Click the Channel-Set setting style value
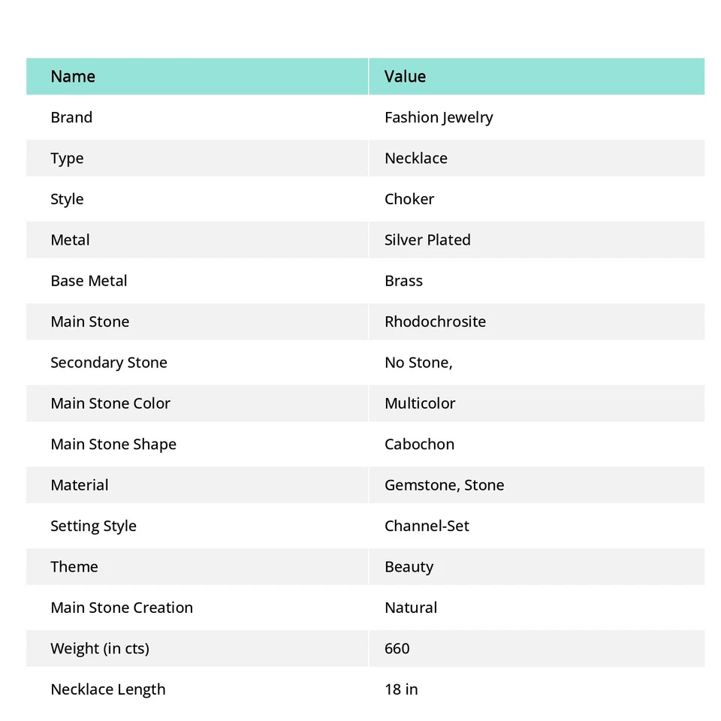Image resolution: width=721 pixels, height=721 pixels. point(427,526)
